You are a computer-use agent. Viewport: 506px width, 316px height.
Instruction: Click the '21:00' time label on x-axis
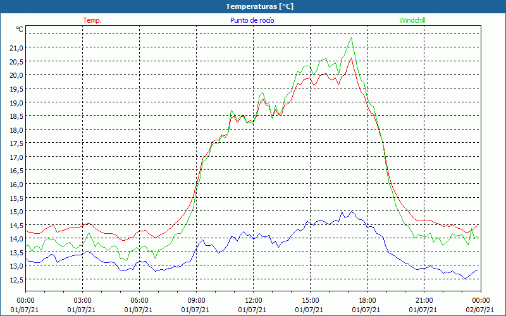(424, 300)
